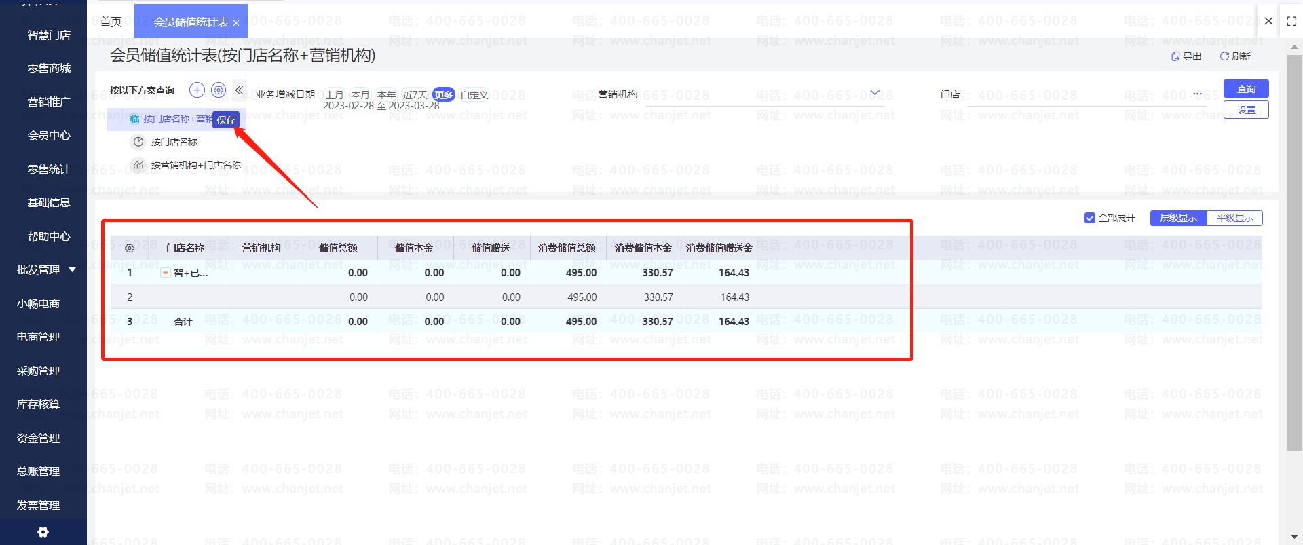Open 总账管理 in the sidebar

pyautogui.click(x=38, y=472)
